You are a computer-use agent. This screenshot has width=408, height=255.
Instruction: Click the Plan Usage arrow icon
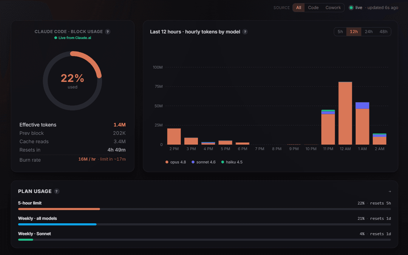389,192
